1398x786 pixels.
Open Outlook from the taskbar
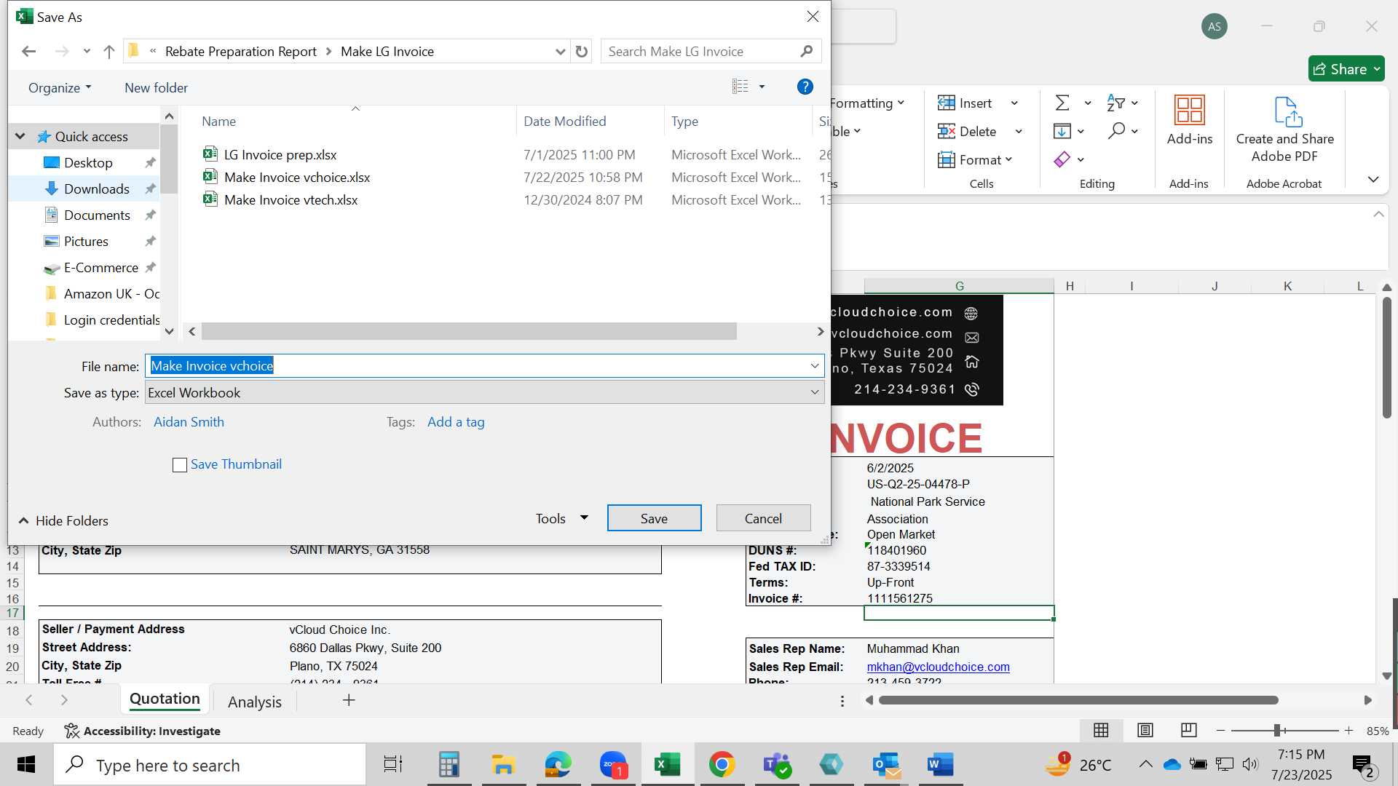coord(886,765)
